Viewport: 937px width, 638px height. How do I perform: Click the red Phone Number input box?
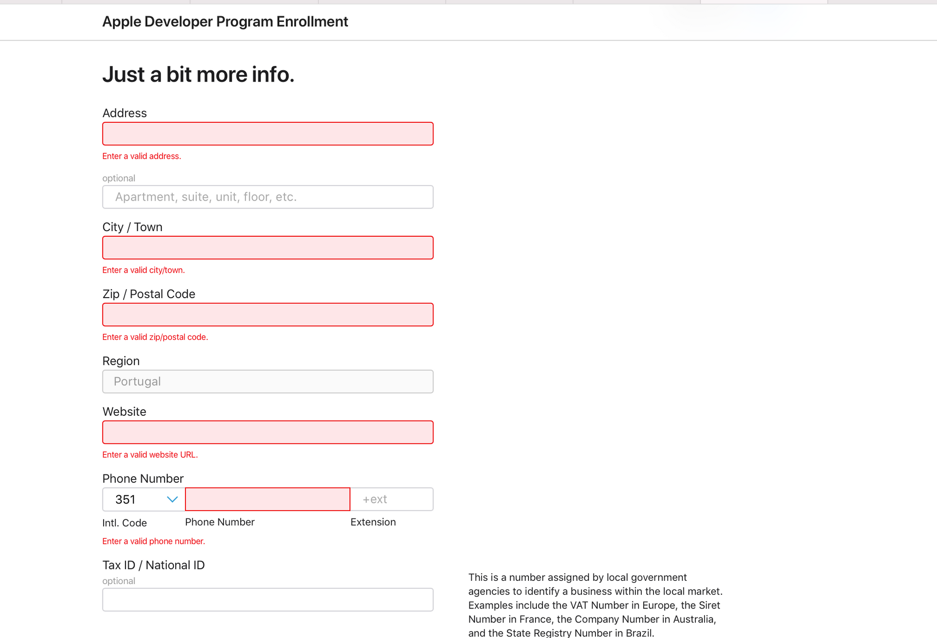point(268,500)
